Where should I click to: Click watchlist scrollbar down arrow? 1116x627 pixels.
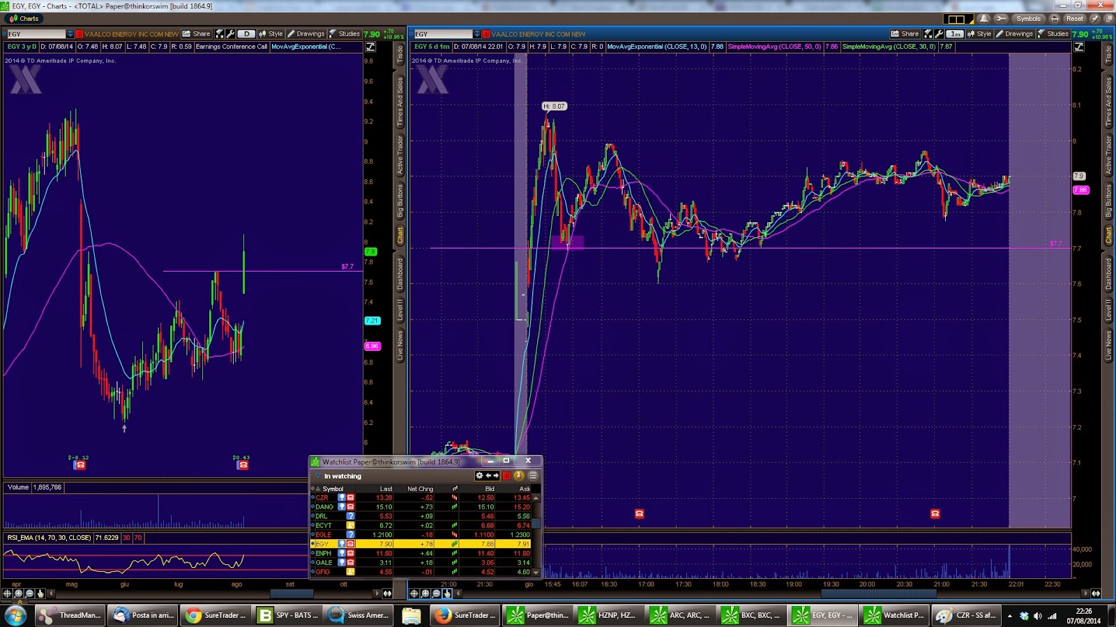point(536,572)
